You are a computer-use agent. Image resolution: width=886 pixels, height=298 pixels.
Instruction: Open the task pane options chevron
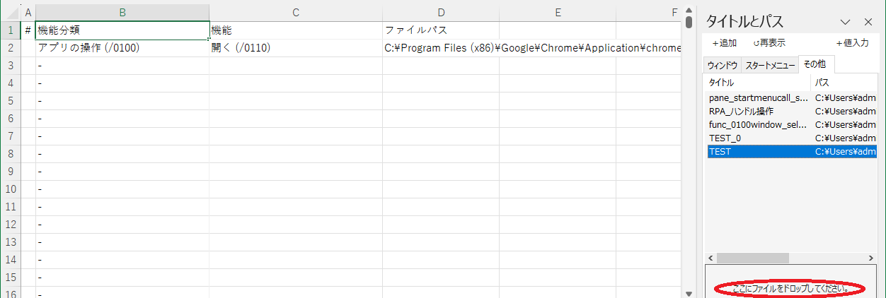coord(845,22)
